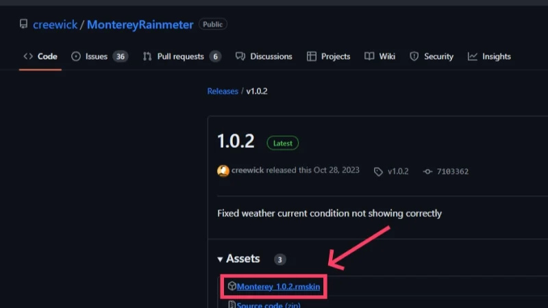548x308 pixels.
Task: Open commit 7103362 link
Action: [x=453, y=172]
